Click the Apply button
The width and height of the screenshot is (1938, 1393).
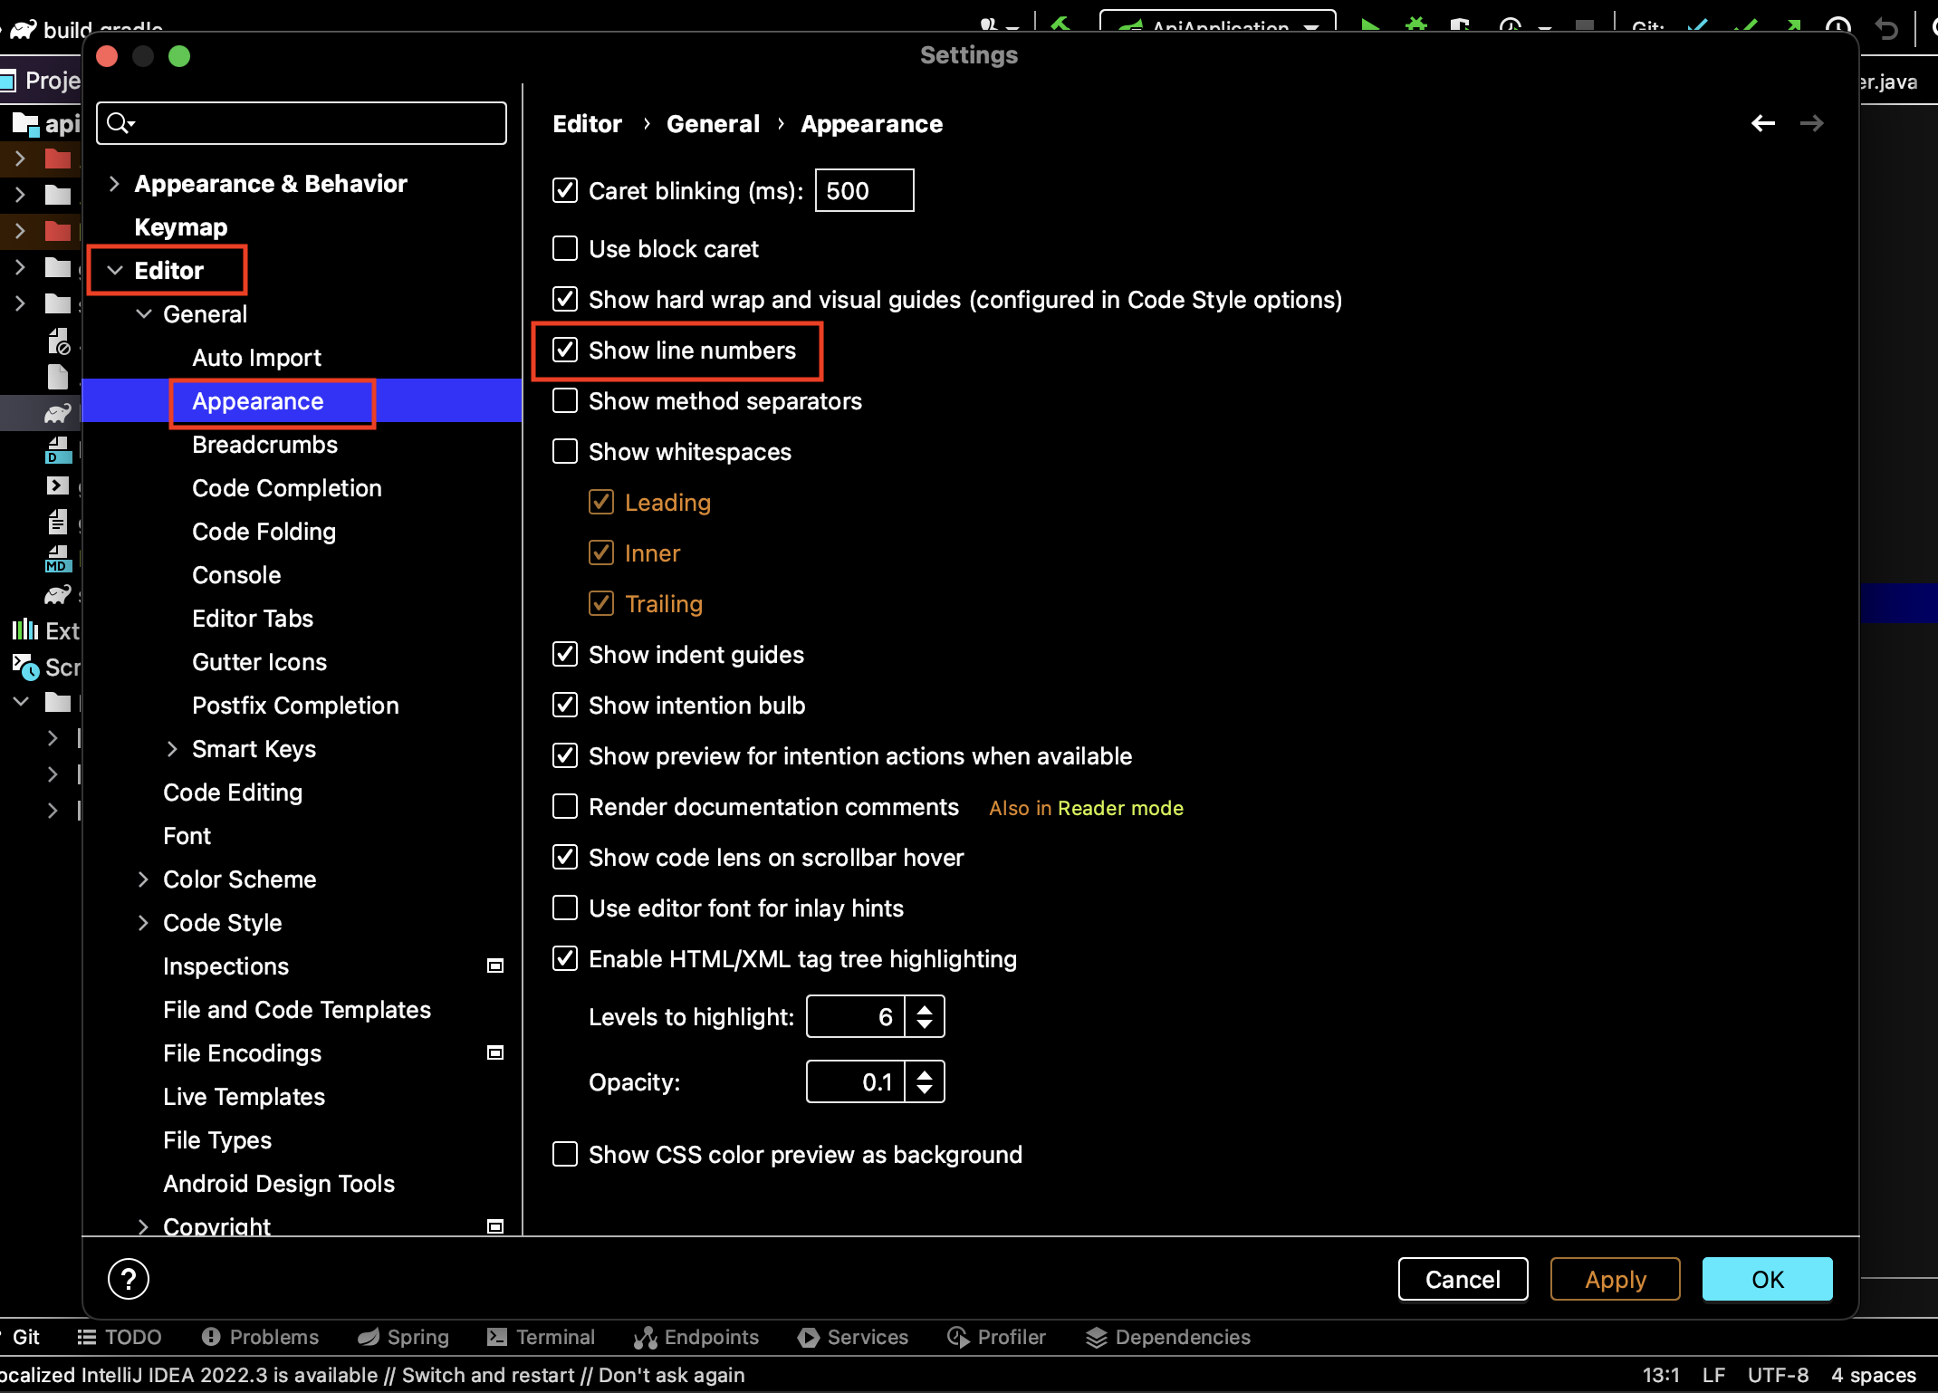pyautogui.click(x=1615, y=1279)
